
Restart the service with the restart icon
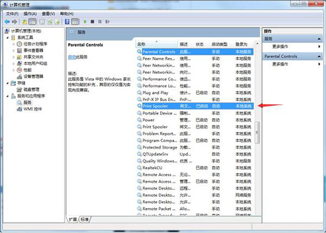tap(107, 21)
